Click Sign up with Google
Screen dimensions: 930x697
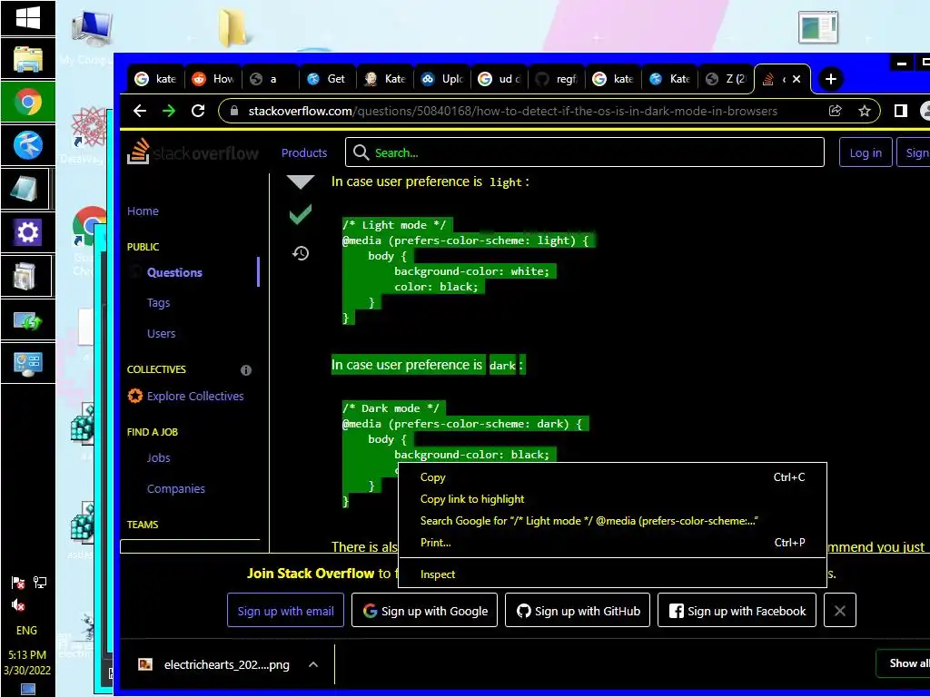tap(425, 611)
